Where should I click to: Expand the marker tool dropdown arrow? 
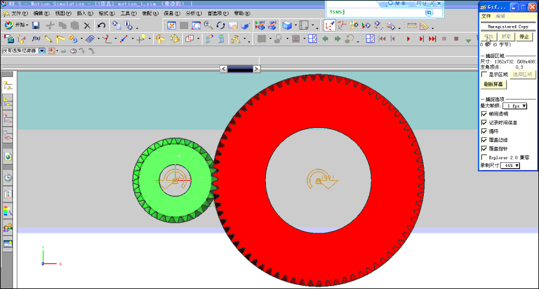click(x=150, y=38)
